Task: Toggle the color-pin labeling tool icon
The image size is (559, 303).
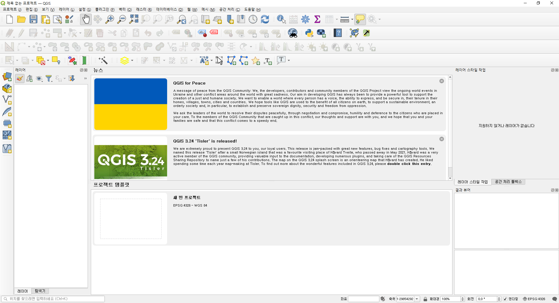Action: [x=202, y=33]
